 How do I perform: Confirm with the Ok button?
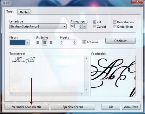pyautogui.click(x=111, y=107)
